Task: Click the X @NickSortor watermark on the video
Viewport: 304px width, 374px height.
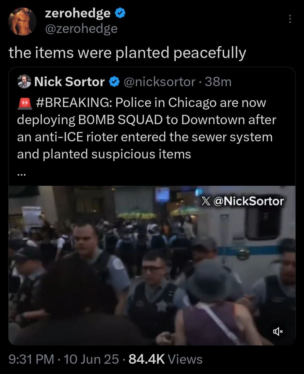Action: click(243, 201)
